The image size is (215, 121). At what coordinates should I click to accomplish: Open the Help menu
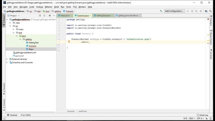(90, 7)
